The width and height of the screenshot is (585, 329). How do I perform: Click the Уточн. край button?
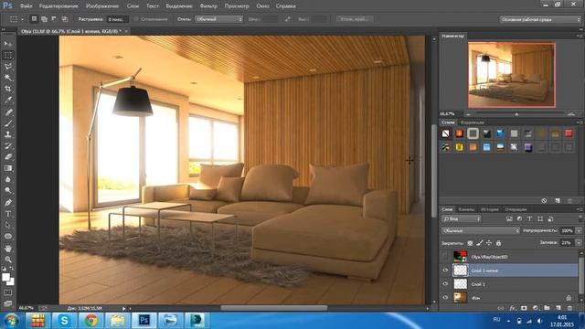355,18
